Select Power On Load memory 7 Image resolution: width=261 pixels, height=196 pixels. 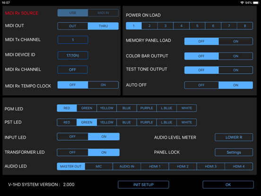(229, 26)
